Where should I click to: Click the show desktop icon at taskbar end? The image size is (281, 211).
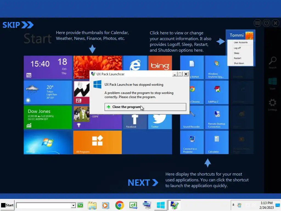coord(278,205)
